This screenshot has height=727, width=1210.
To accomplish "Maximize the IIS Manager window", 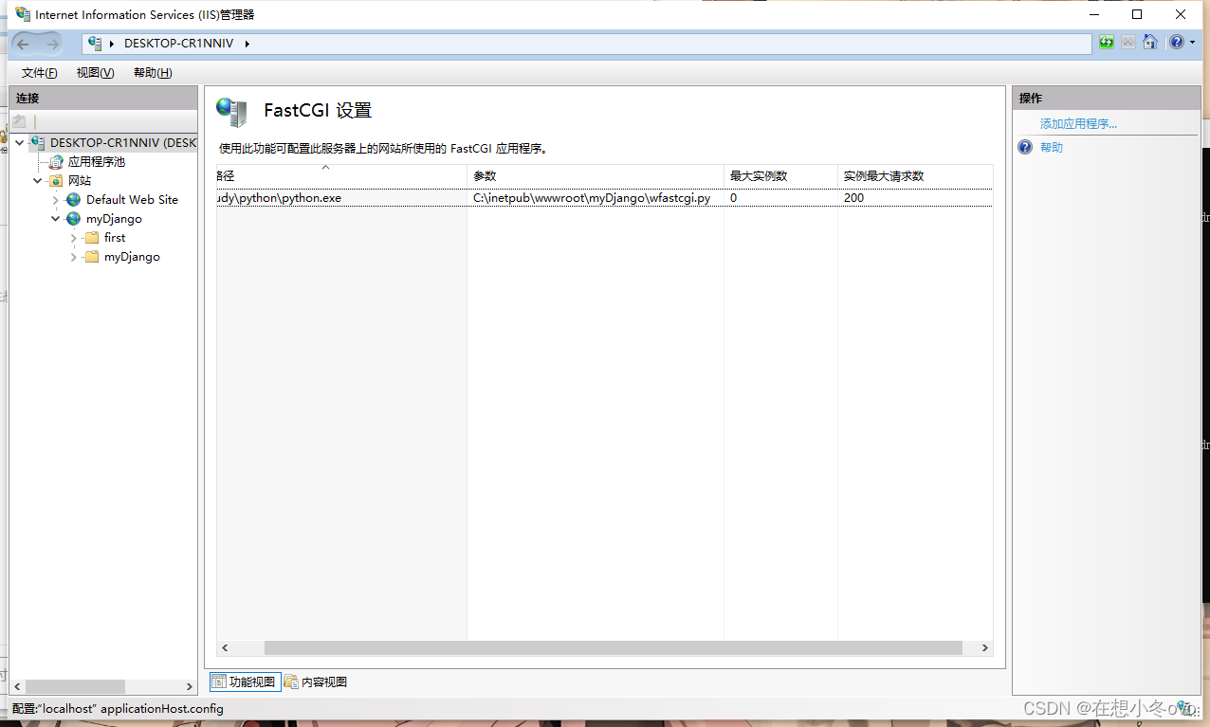I will [x=1137, y=14].
